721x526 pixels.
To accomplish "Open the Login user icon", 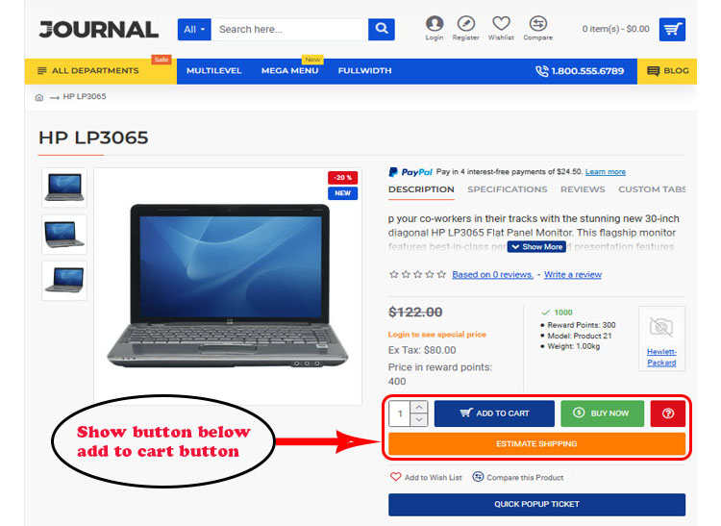I will point(435,24).
